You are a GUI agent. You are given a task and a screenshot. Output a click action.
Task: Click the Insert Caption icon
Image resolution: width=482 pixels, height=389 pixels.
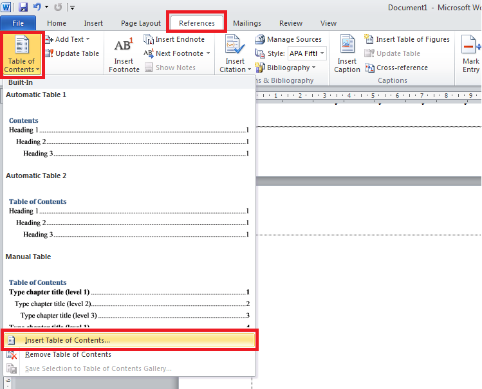pos(347,45)
